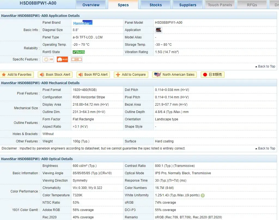The image size is (279, 220).
Task: Click the >3:1 (H:V) aspect ratio value
Action: click(80, 127)
